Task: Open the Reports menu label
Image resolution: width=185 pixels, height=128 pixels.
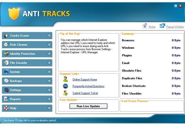Action: click(15, 99)
